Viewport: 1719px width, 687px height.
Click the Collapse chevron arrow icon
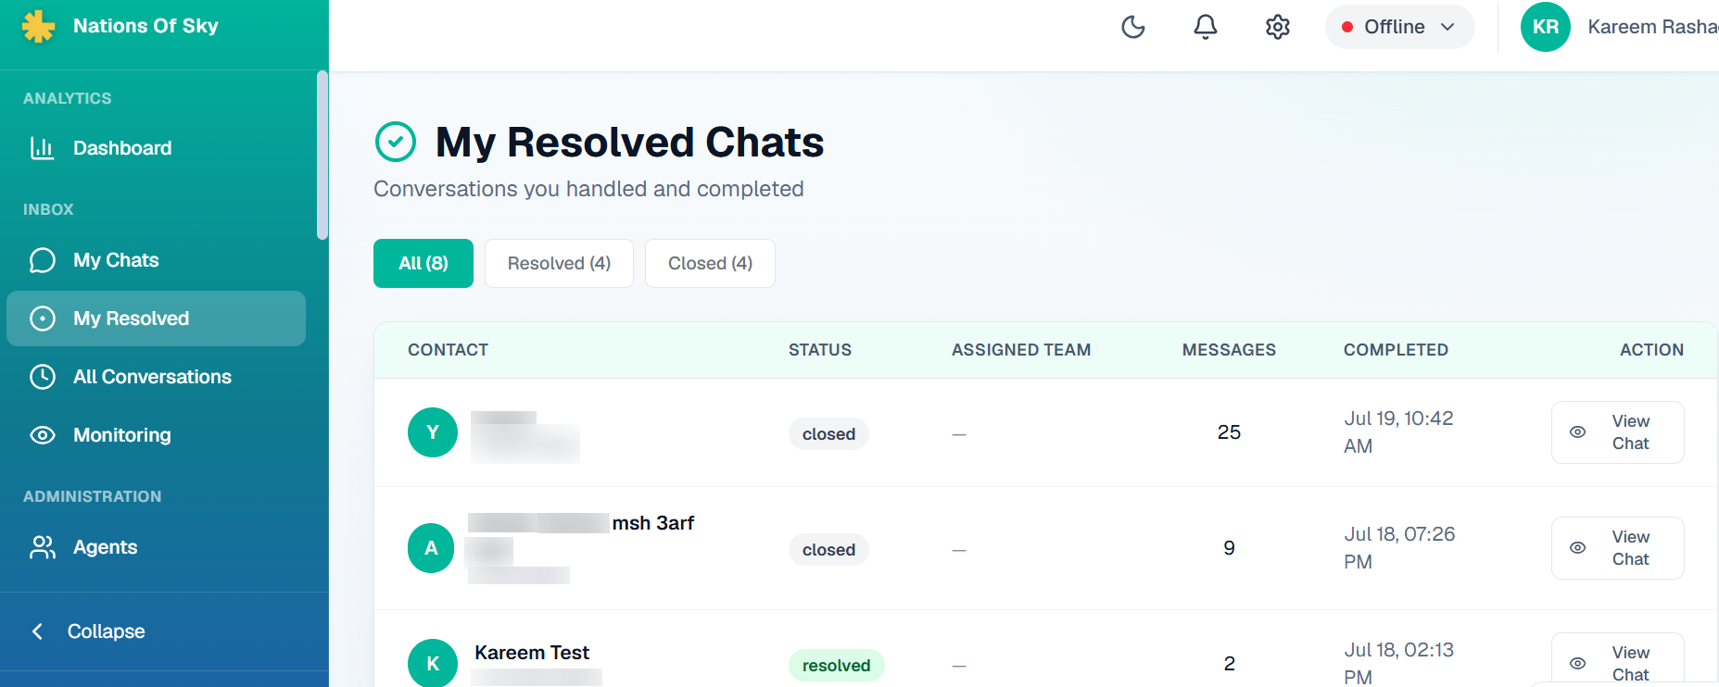click(x=37, y=631)
